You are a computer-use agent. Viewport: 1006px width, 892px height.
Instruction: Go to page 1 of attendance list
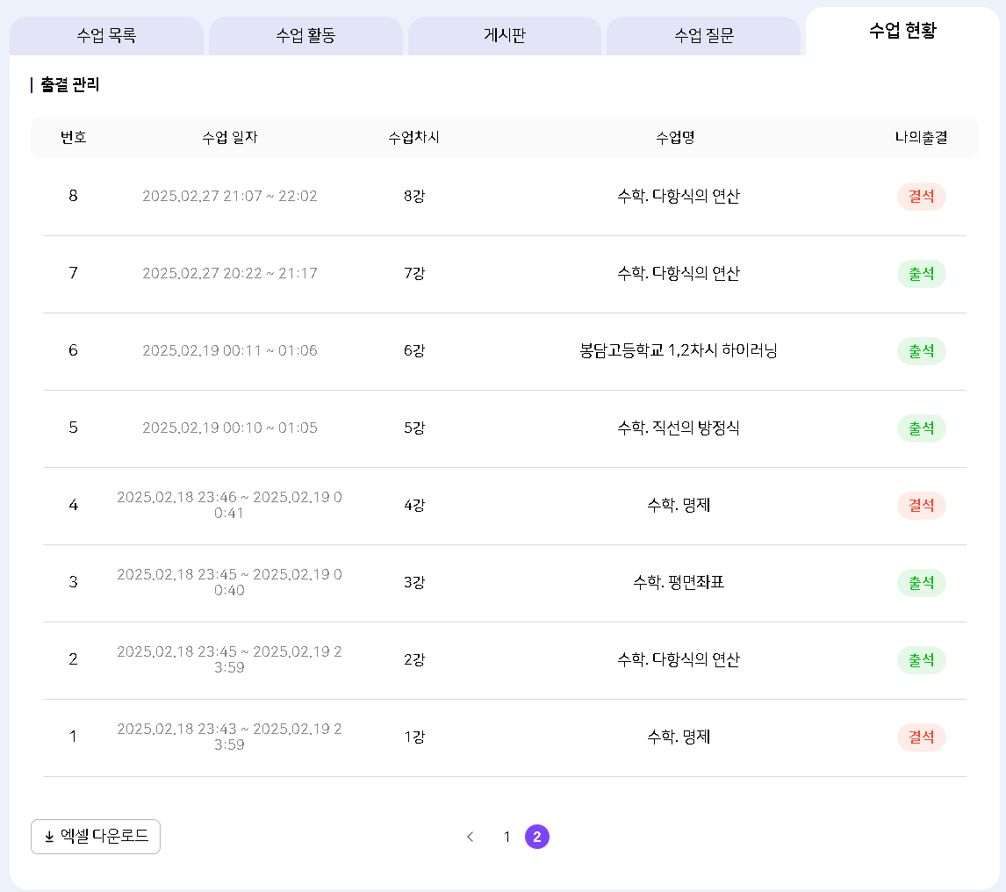pyautogui.click(x=507, y=837)
